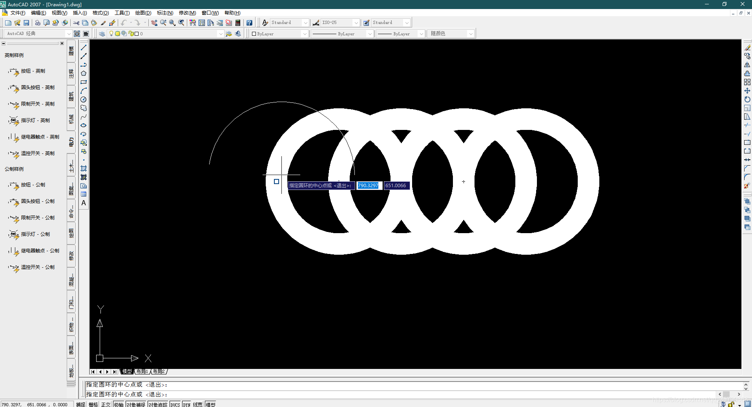
Task: Open the QuickCalc calculator icon
Action: [238, 23]
